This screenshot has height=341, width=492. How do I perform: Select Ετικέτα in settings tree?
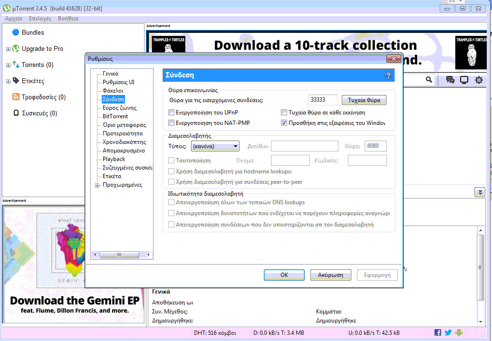click(x=112, y=176)
